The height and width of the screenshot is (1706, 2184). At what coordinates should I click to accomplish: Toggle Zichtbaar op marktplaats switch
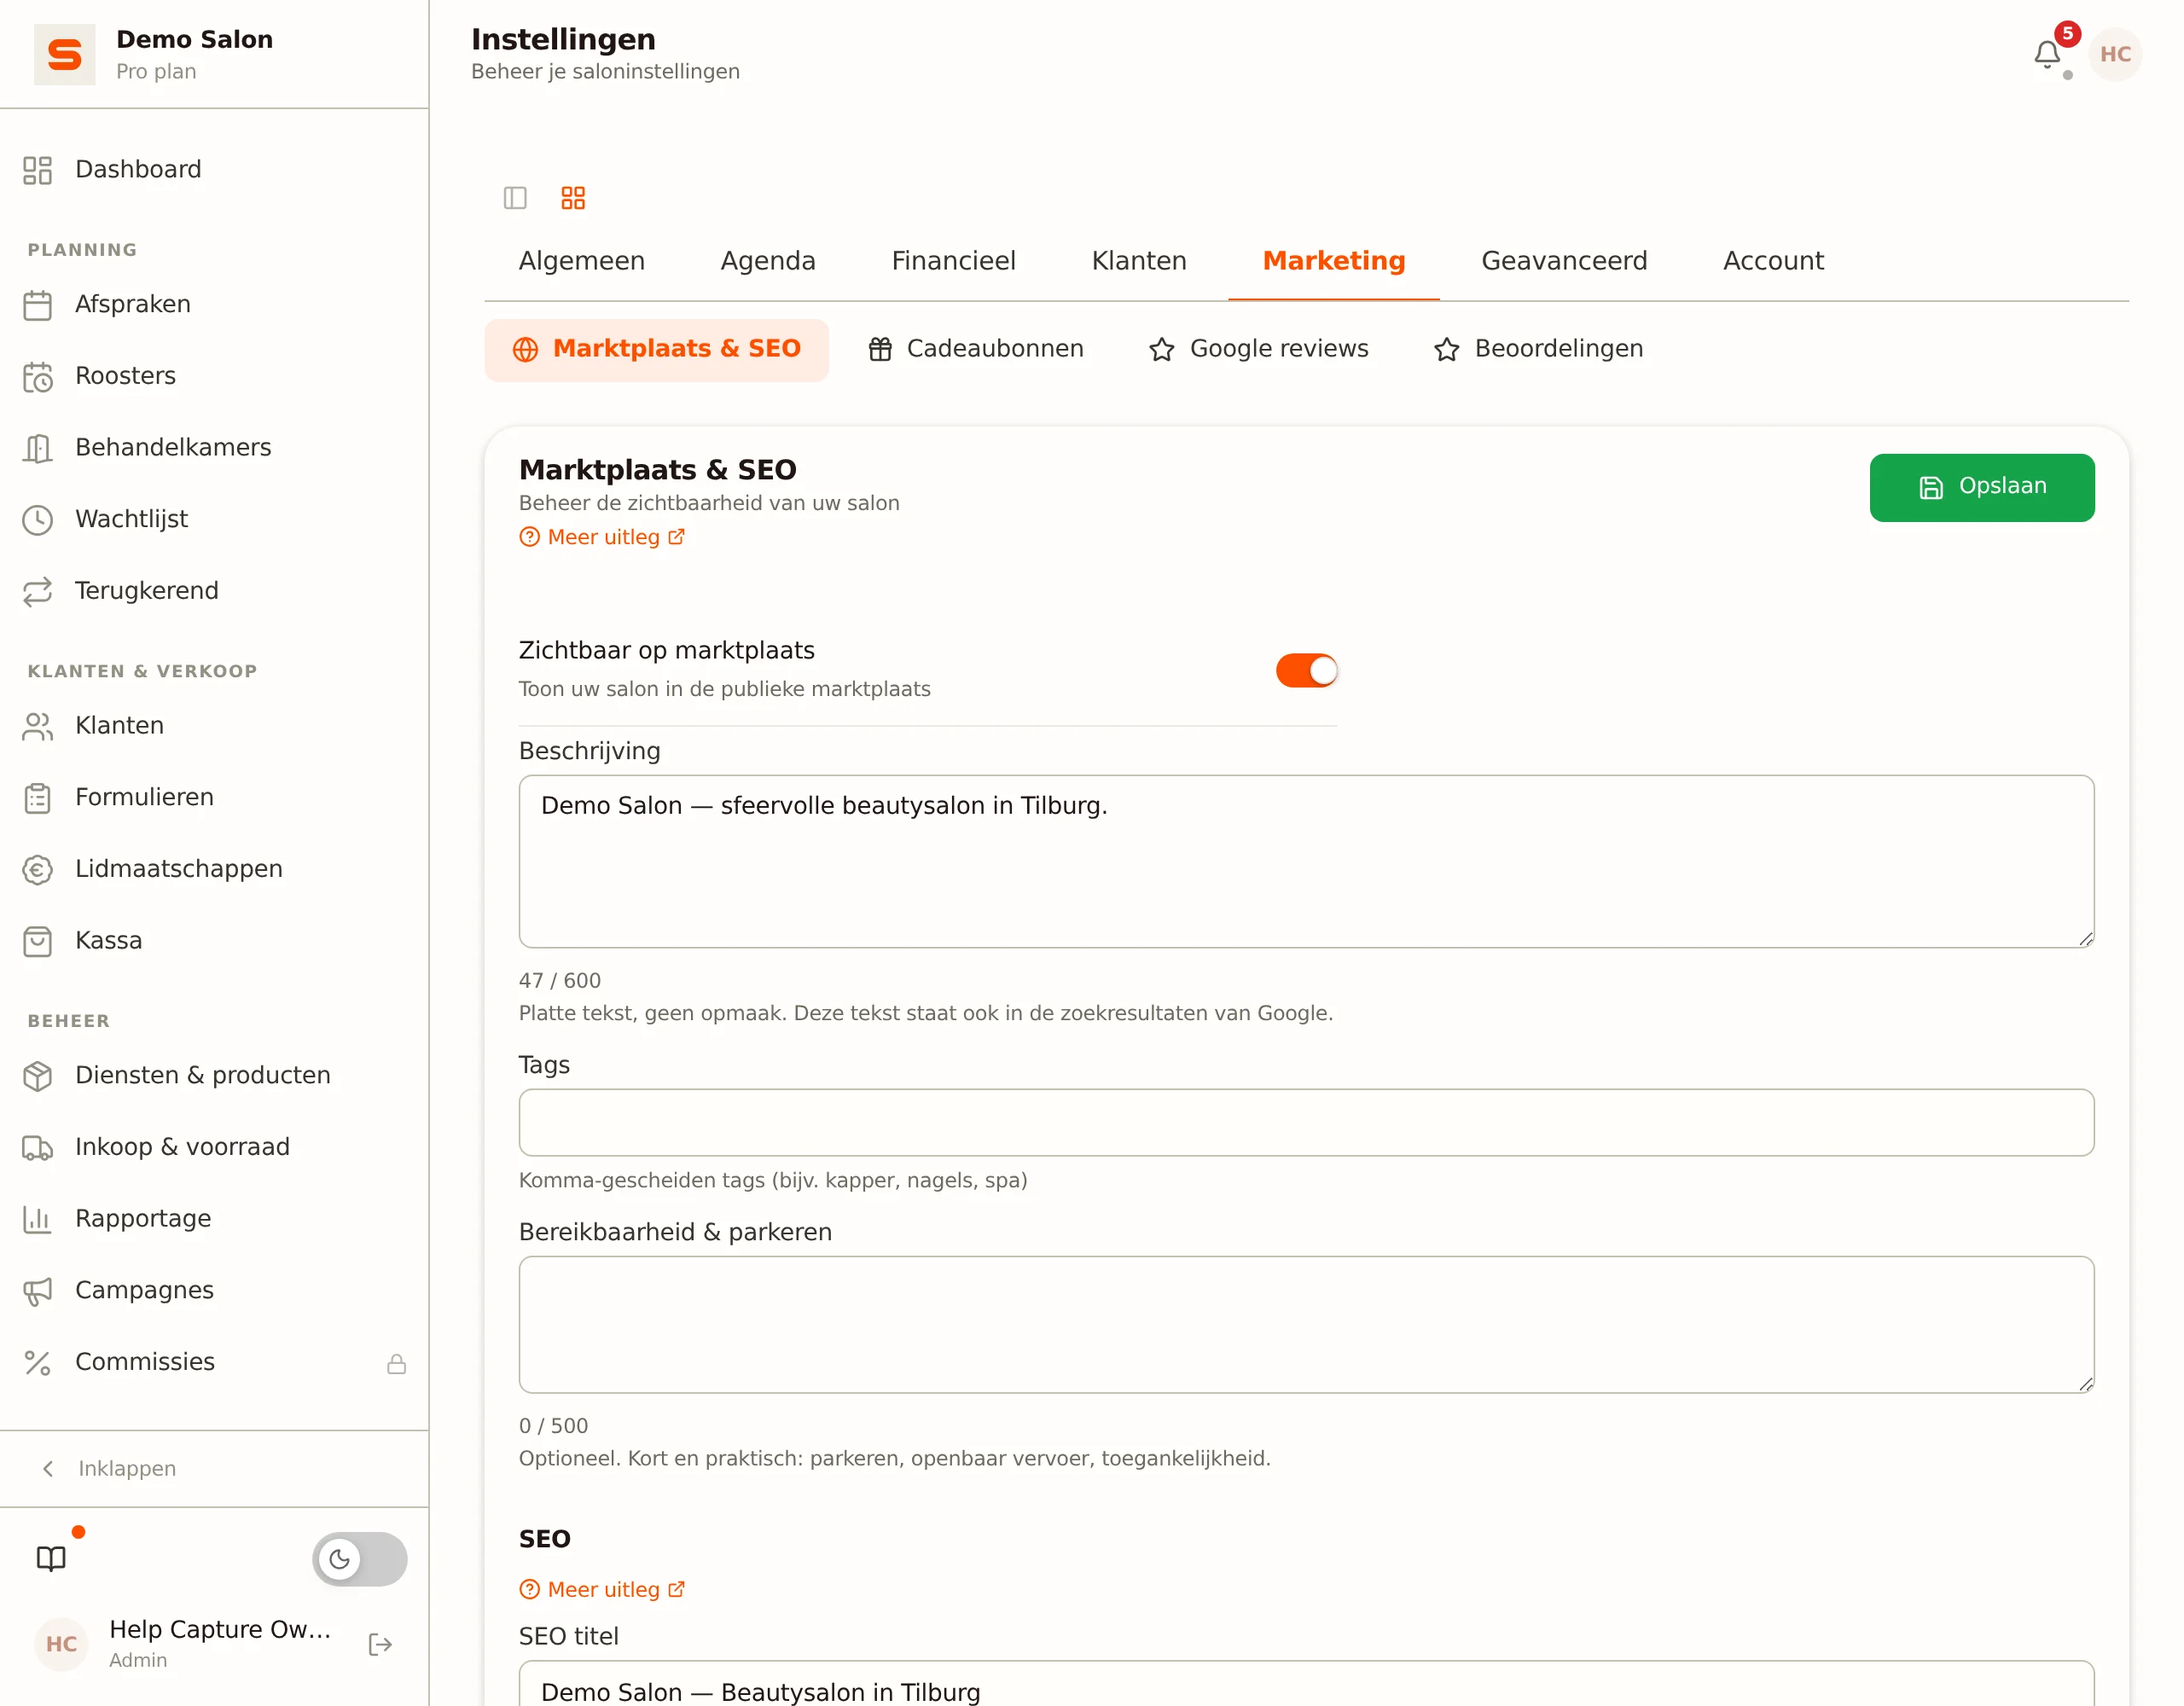pos(1306,670)
